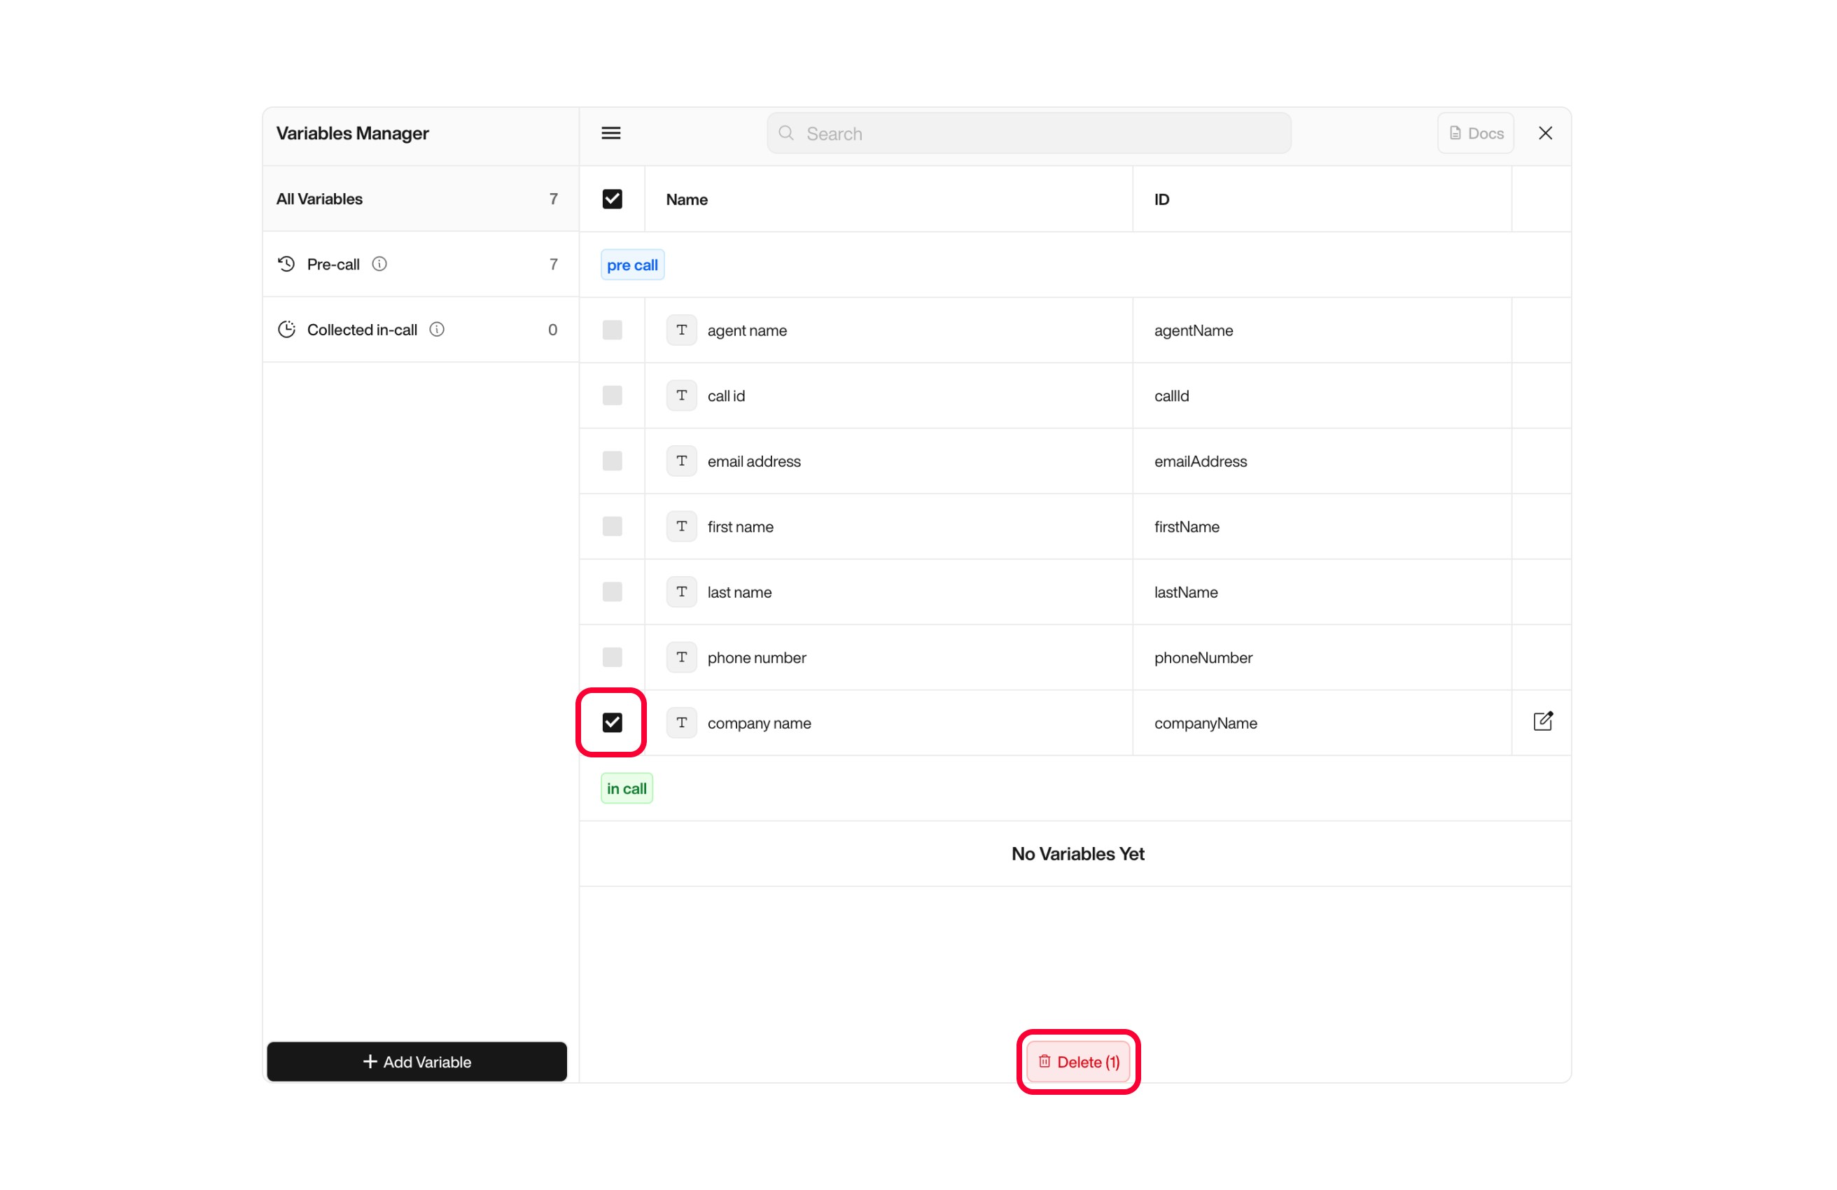Click inside the Search field
Screen dimensions: 1837x1190
click(1028, 133)
